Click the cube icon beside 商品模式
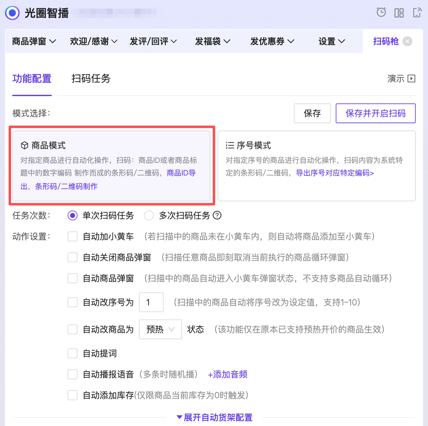The image size is (428, 426). 24,145
